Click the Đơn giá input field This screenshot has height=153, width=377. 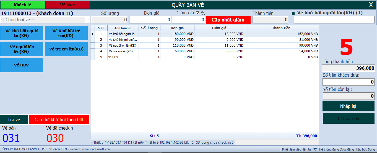point(150,20)
